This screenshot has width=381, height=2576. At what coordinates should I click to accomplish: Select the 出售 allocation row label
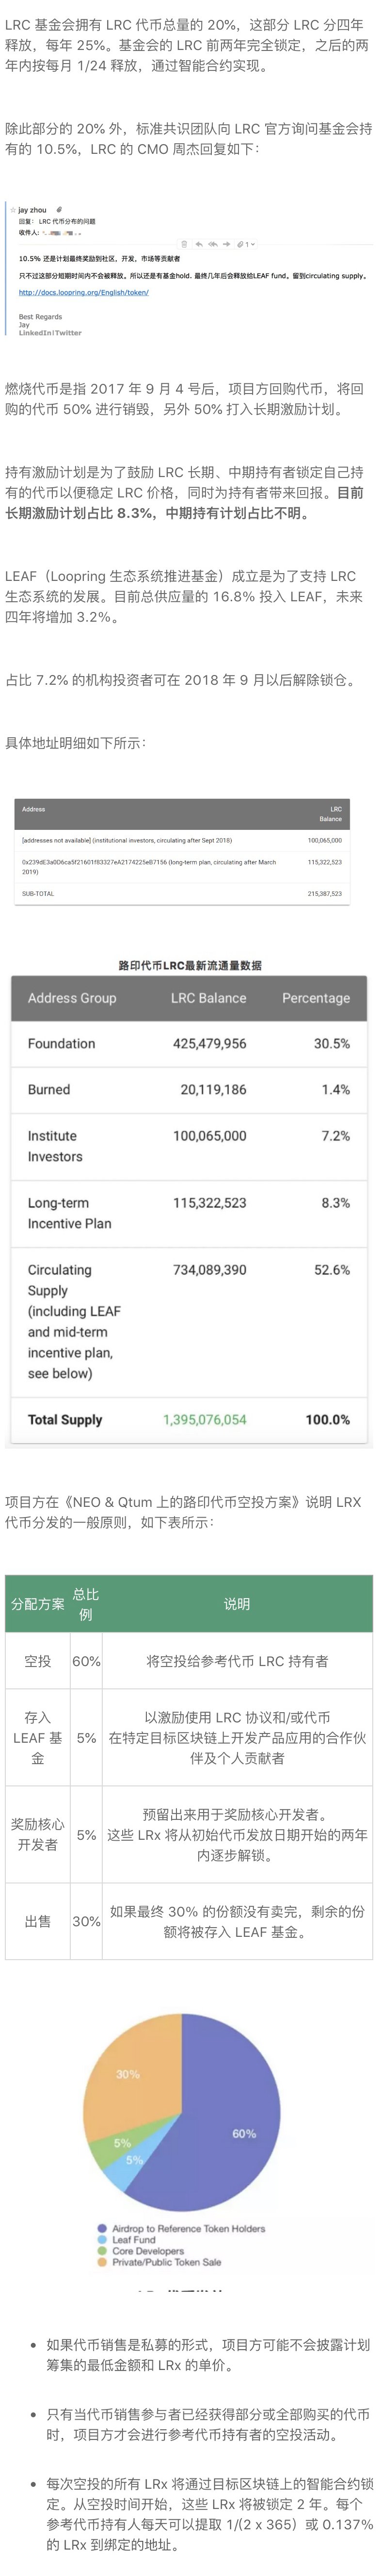37,1921
